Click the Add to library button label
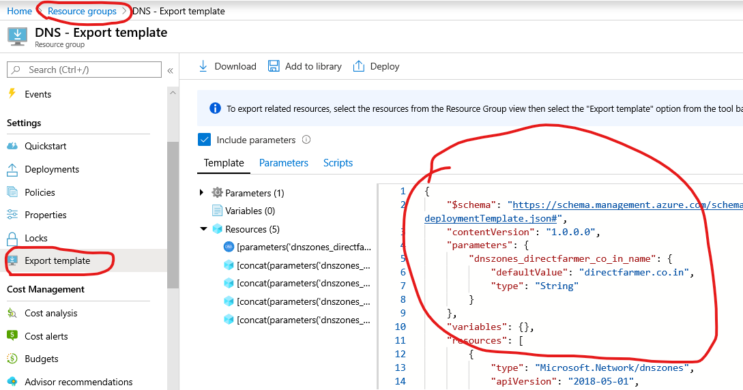This screenshot has height=390, width=743. pyautogui.click(x=313, y=66)
